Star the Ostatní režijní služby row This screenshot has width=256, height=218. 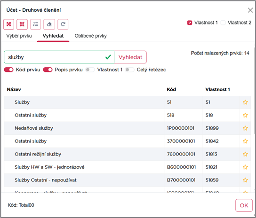pos(245,154)
